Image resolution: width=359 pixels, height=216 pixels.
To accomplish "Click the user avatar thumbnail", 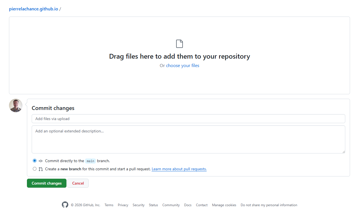I will 16,105.
